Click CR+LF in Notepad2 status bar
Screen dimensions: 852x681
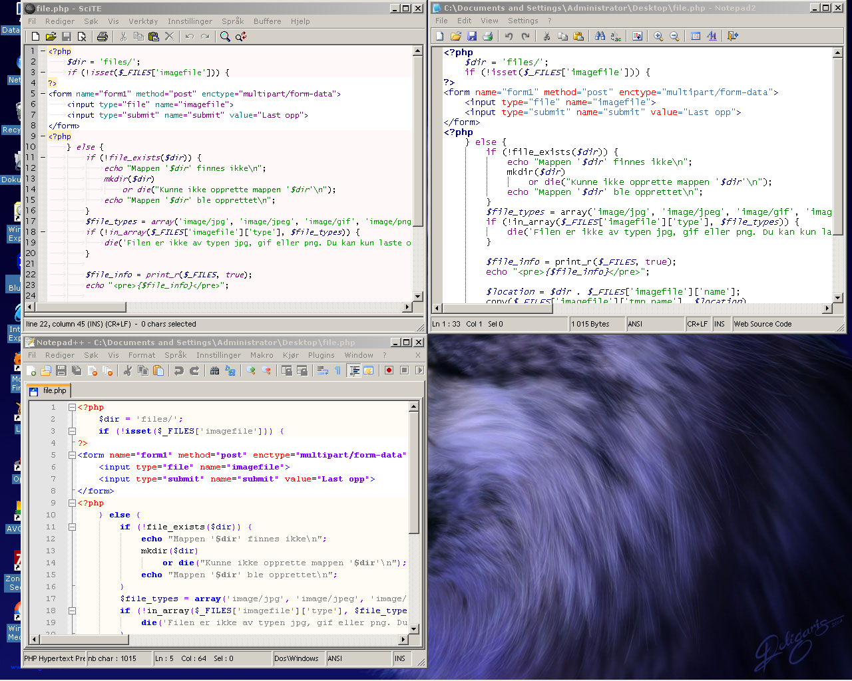[x=697, y=324]
